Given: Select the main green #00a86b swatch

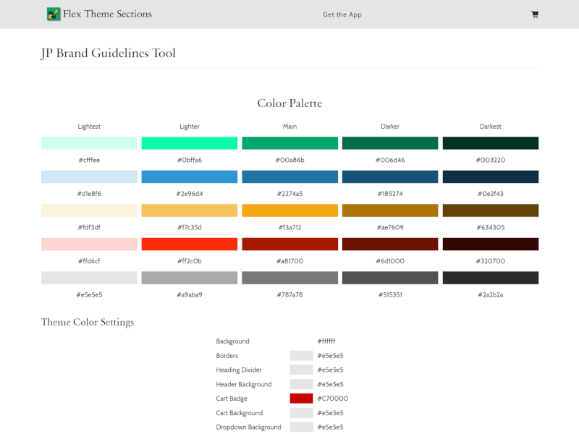Looking at the screenshot, I should pos(289,143).
